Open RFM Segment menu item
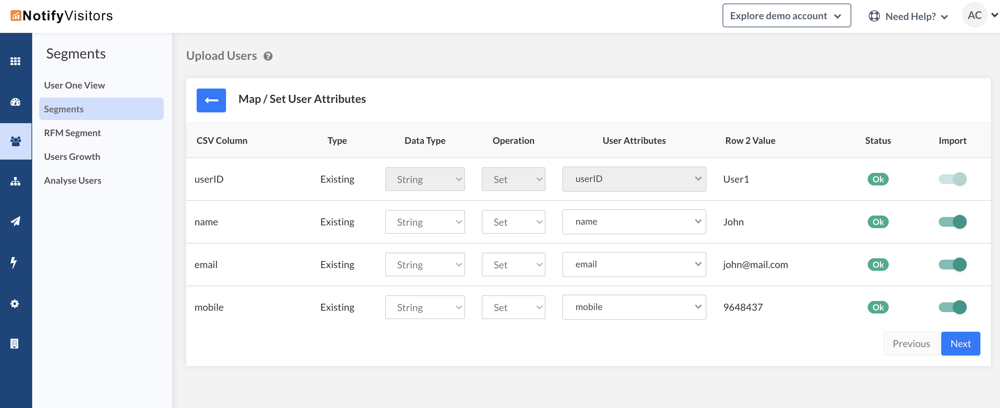 [x=72, y=133]
